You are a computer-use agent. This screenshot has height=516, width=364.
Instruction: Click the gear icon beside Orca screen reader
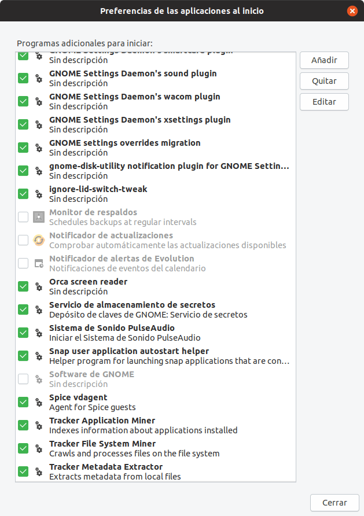(x=39, y=286)
